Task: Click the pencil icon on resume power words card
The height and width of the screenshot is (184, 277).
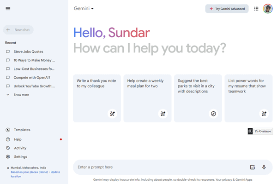Action: pos(264,114)
